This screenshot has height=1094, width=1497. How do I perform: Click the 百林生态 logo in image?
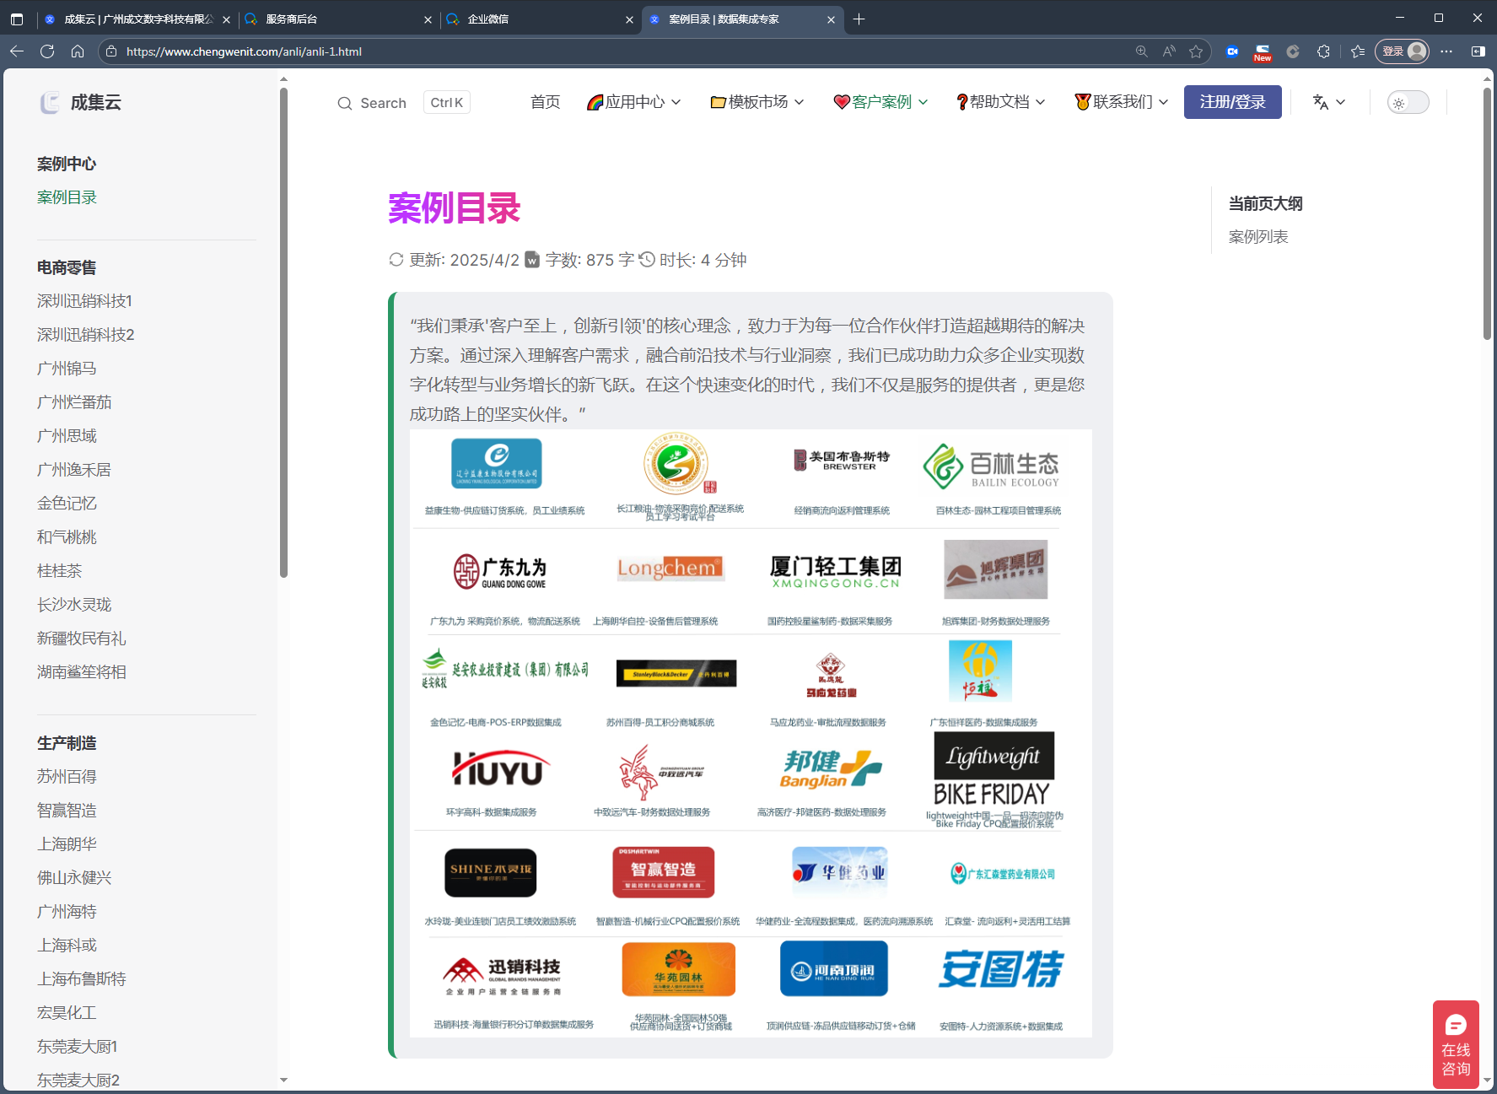pos(992,465)
